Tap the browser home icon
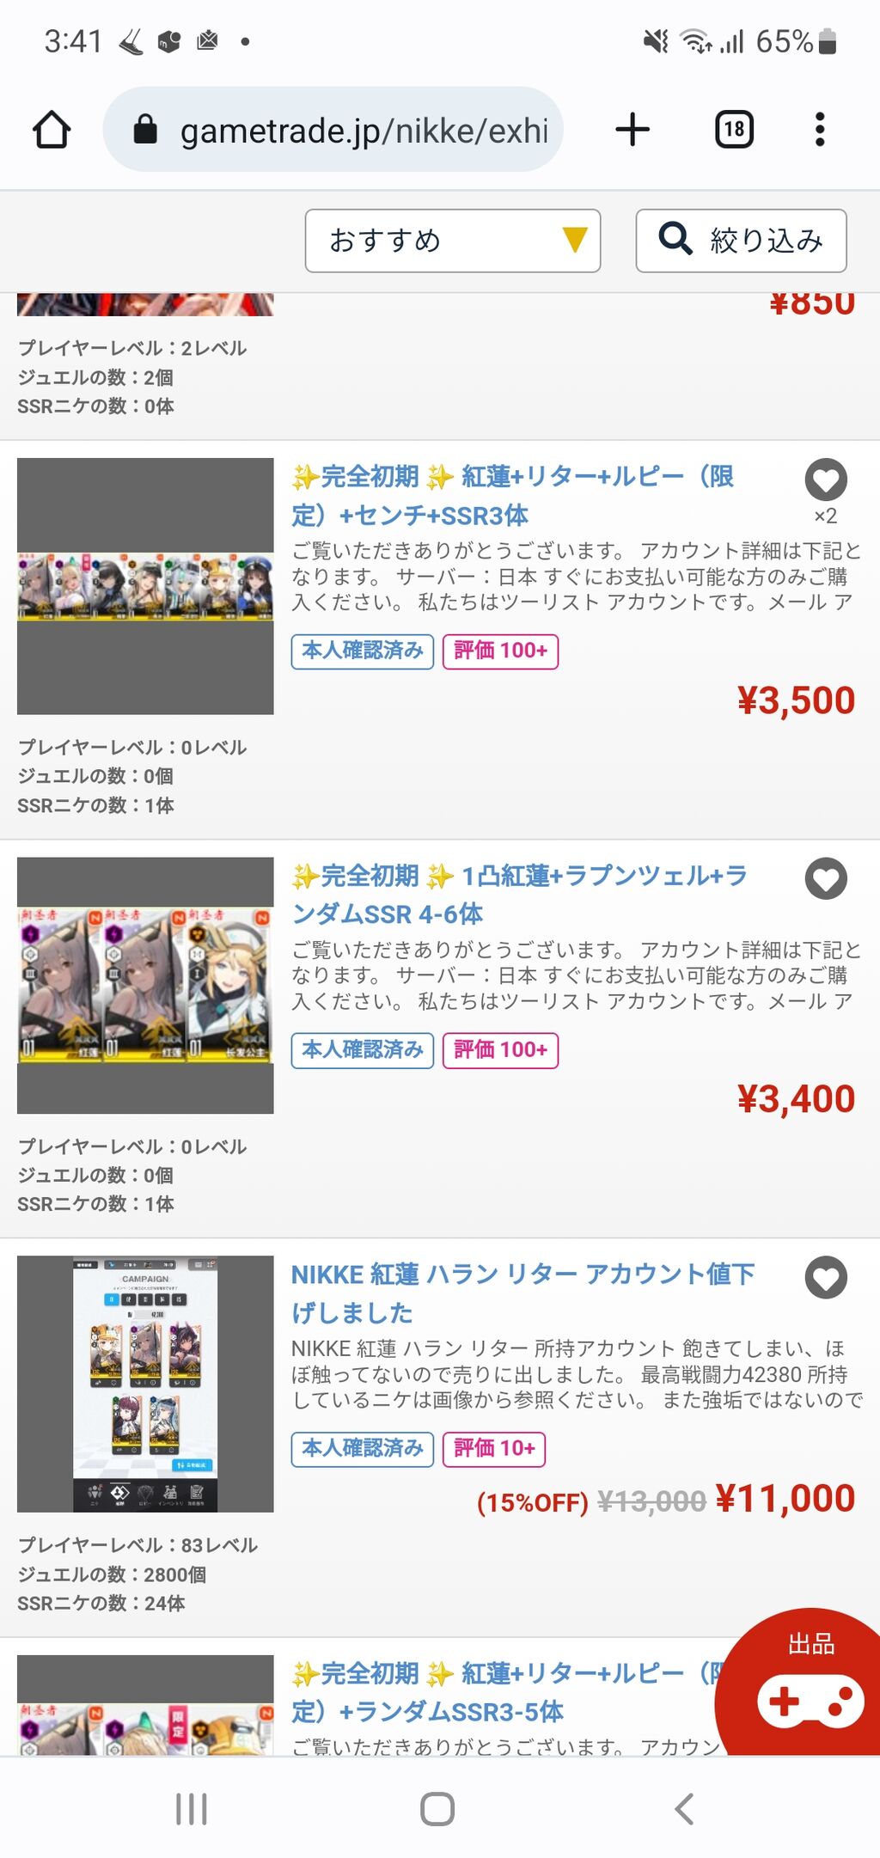880x1858 pixels. click(52, 130)
